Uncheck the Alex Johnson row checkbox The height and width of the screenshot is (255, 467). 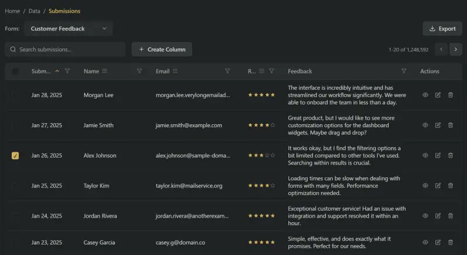click(x=16, y=156)
